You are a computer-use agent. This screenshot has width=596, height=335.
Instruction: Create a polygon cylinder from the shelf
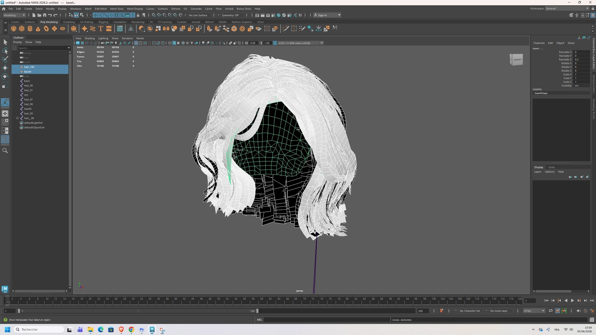pyautogui.click(x=30, y=29)
